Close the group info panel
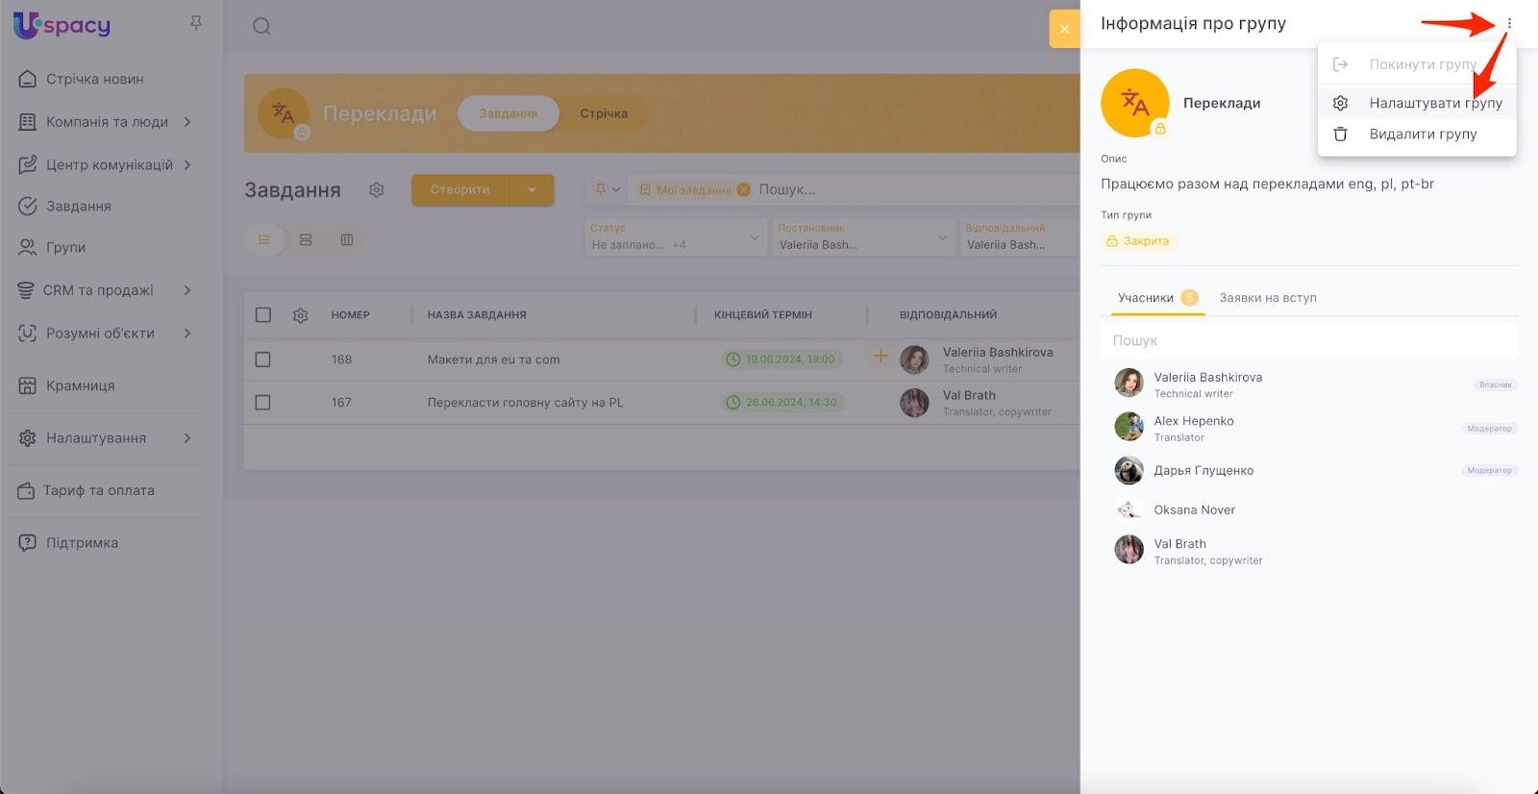This screenshot has height=794, width=1538. (x=1064, y=29)
